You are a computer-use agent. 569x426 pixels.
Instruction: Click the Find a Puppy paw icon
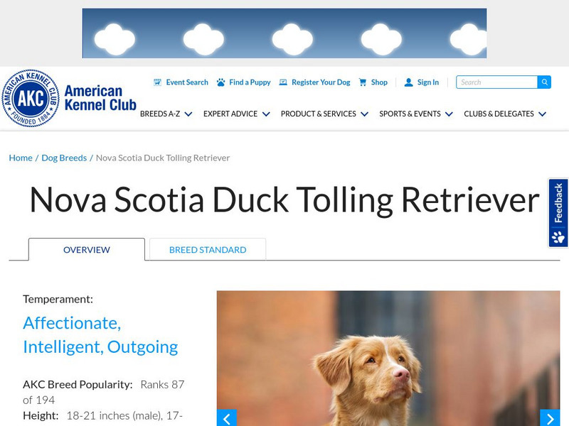coord(220,82)
